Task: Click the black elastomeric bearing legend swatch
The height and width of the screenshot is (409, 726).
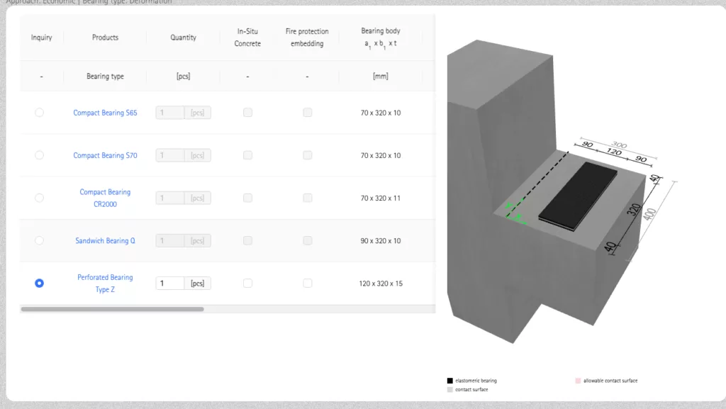Action: tap(449, 381)
